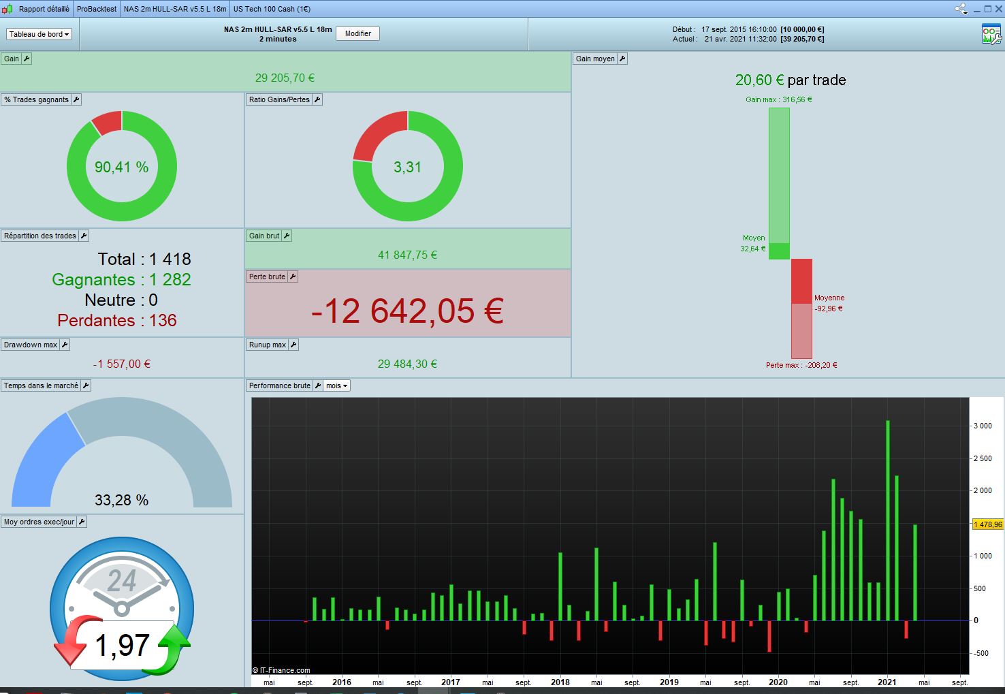Click the 29 484,30 € runup value
1005x694 pixels.
click(x=407, y=364)
